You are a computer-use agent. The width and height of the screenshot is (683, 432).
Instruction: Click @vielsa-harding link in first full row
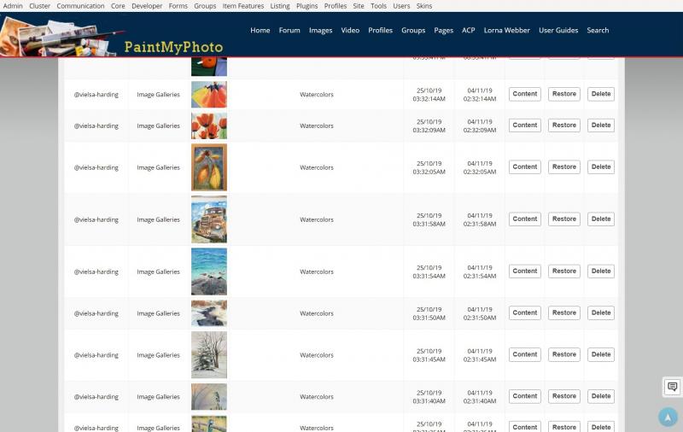click(96, 95)
